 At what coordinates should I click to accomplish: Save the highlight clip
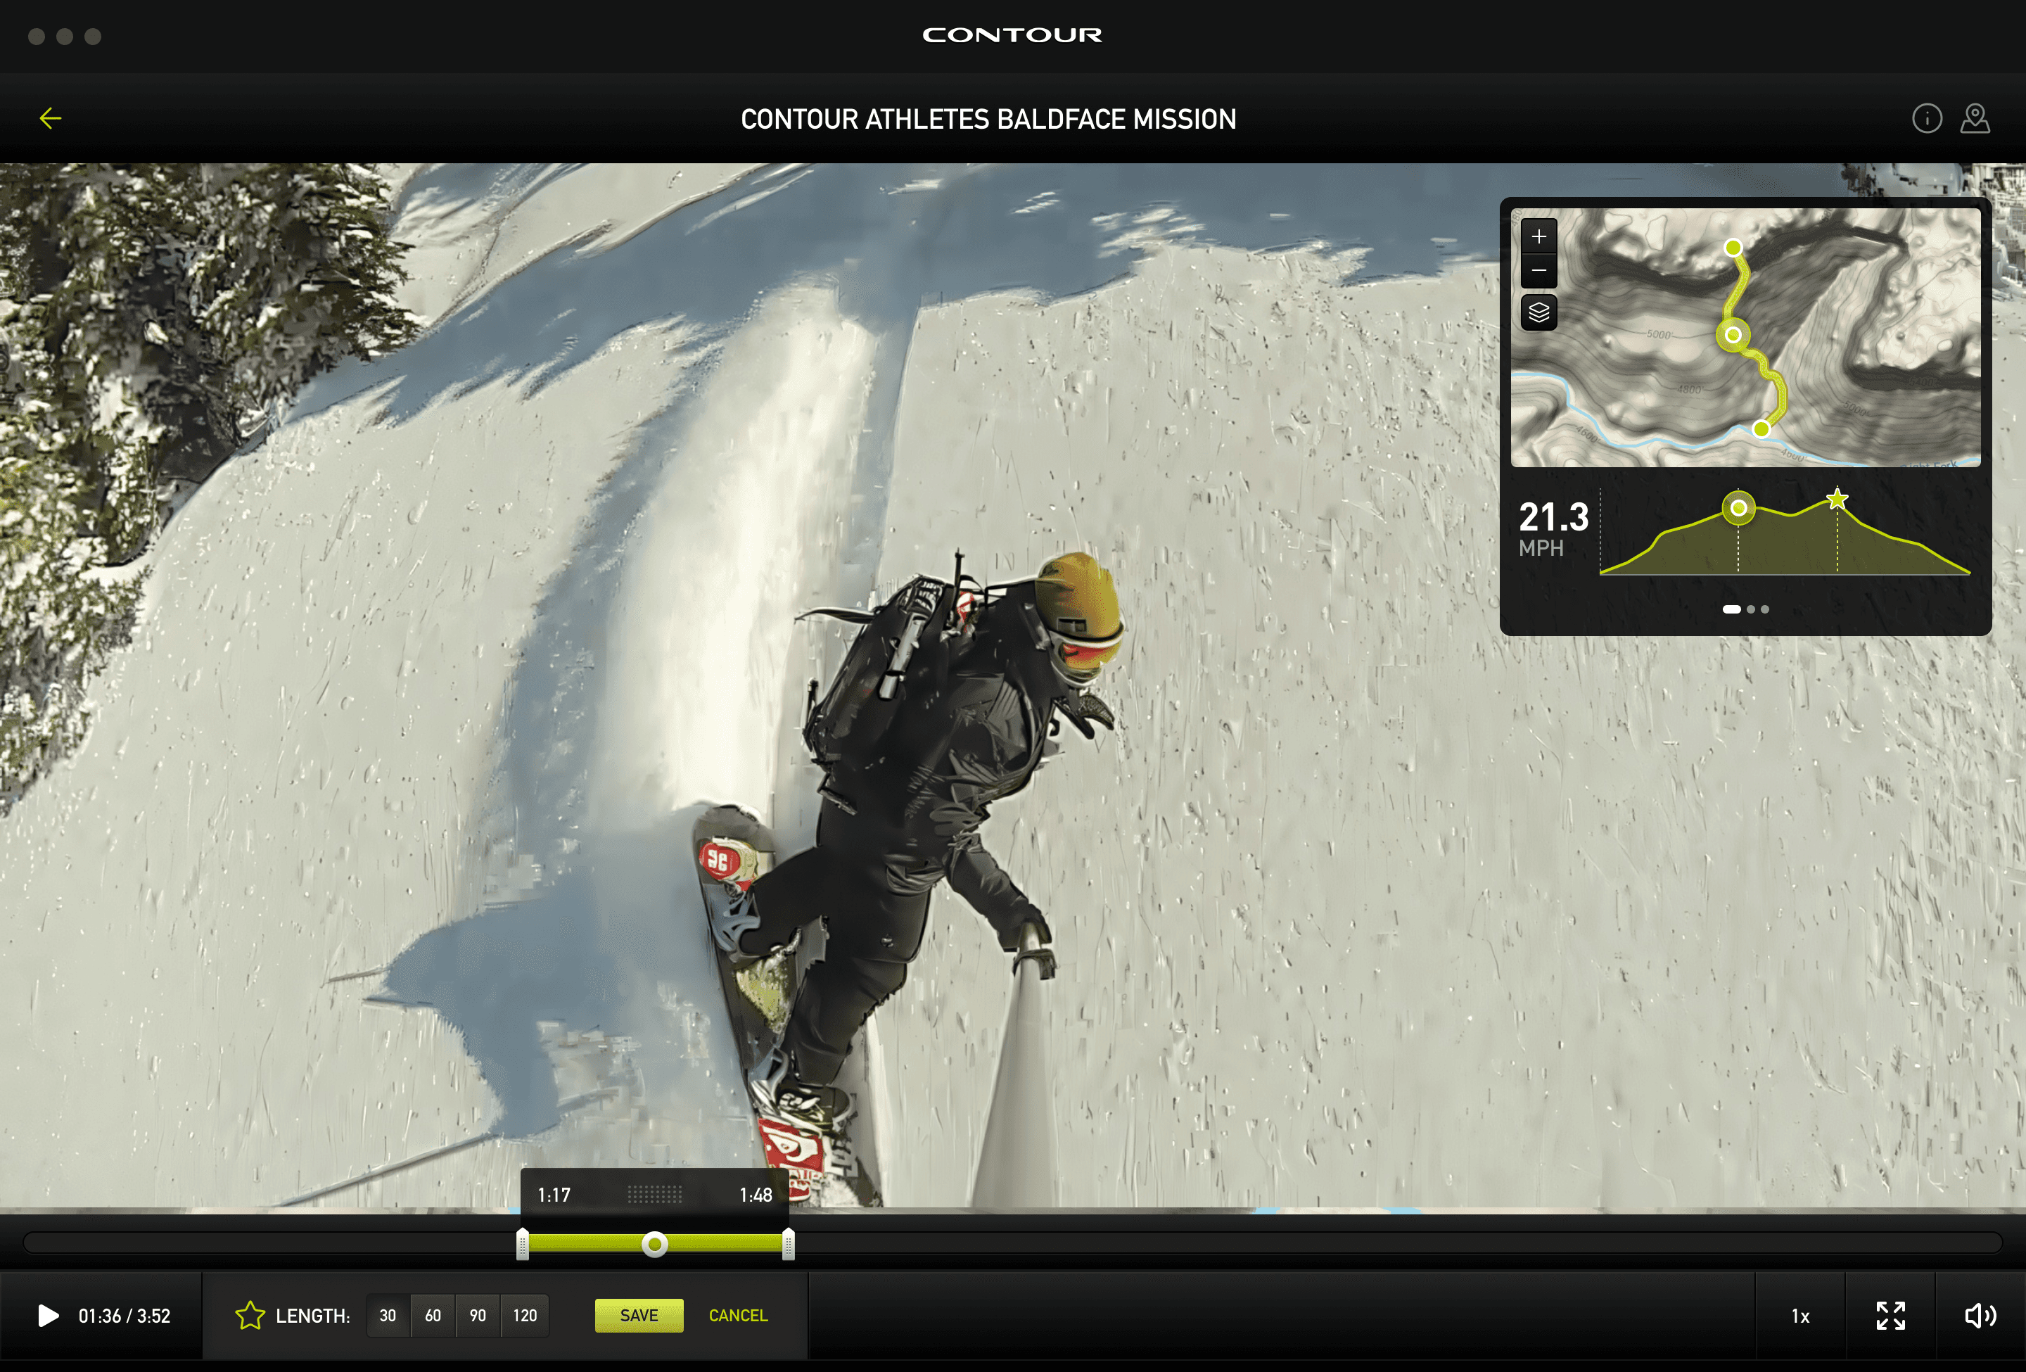point(639,1315)
